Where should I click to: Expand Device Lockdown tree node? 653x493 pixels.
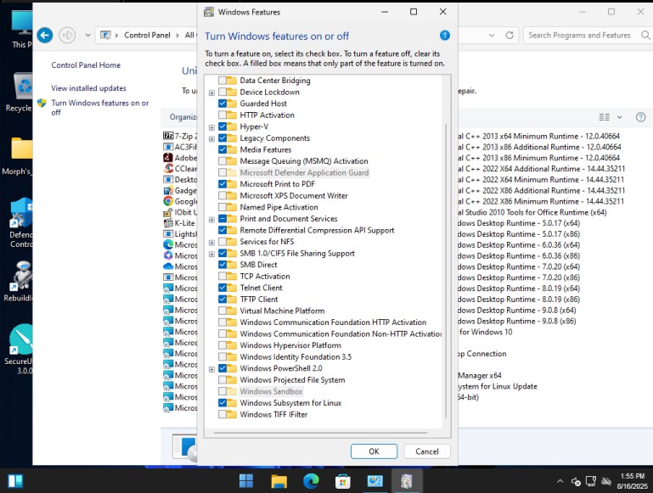(211, 92)
